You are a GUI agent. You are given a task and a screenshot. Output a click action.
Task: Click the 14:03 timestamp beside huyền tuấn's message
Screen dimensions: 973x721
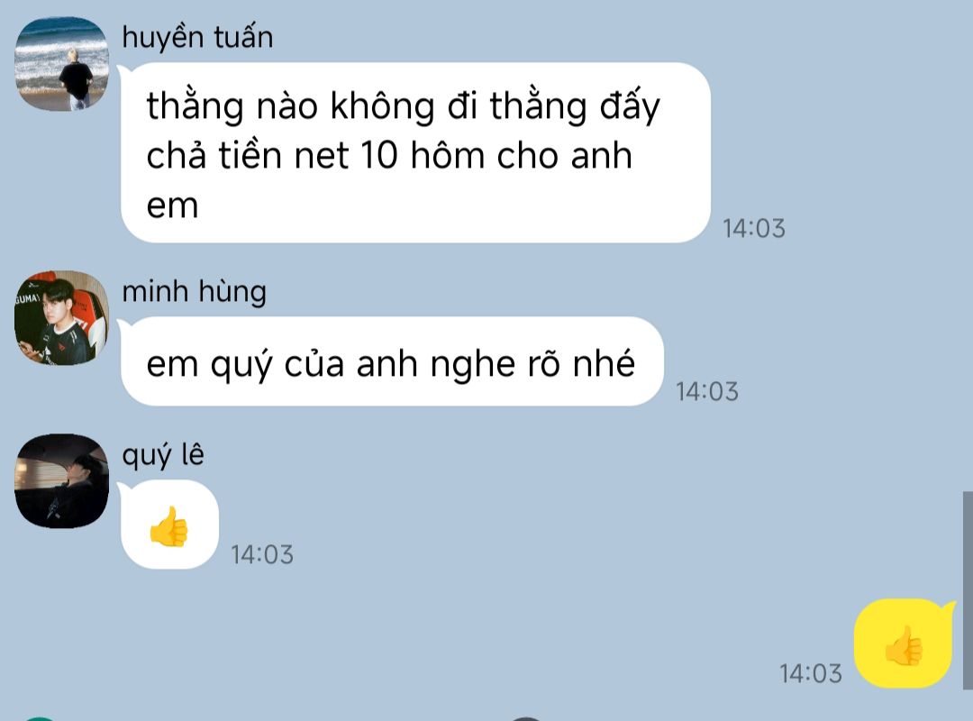point(754,229)
